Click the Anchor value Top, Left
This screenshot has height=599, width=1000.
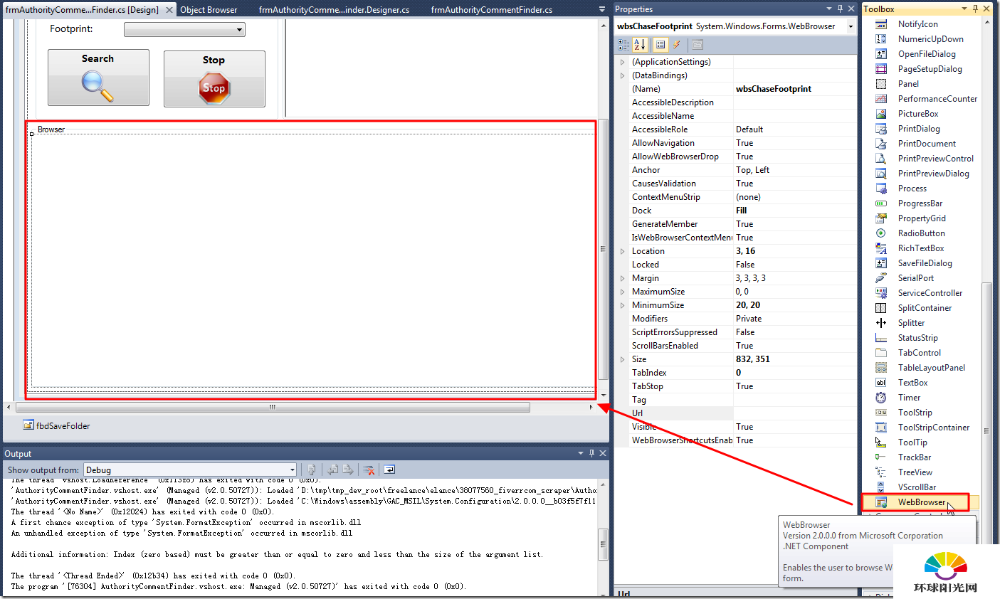(795, 170)
